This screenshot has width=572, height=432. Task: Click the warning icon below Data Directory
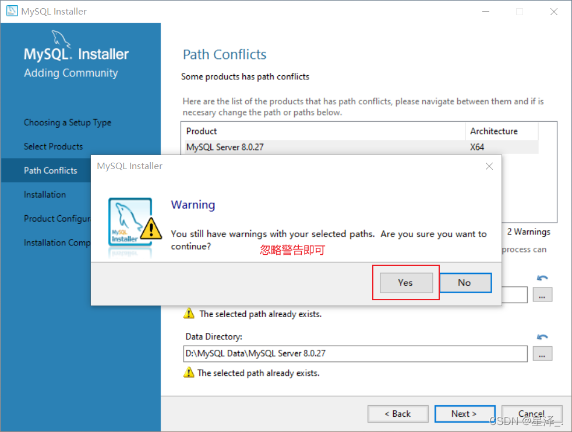pyautogui.click(x=189, y=373)
